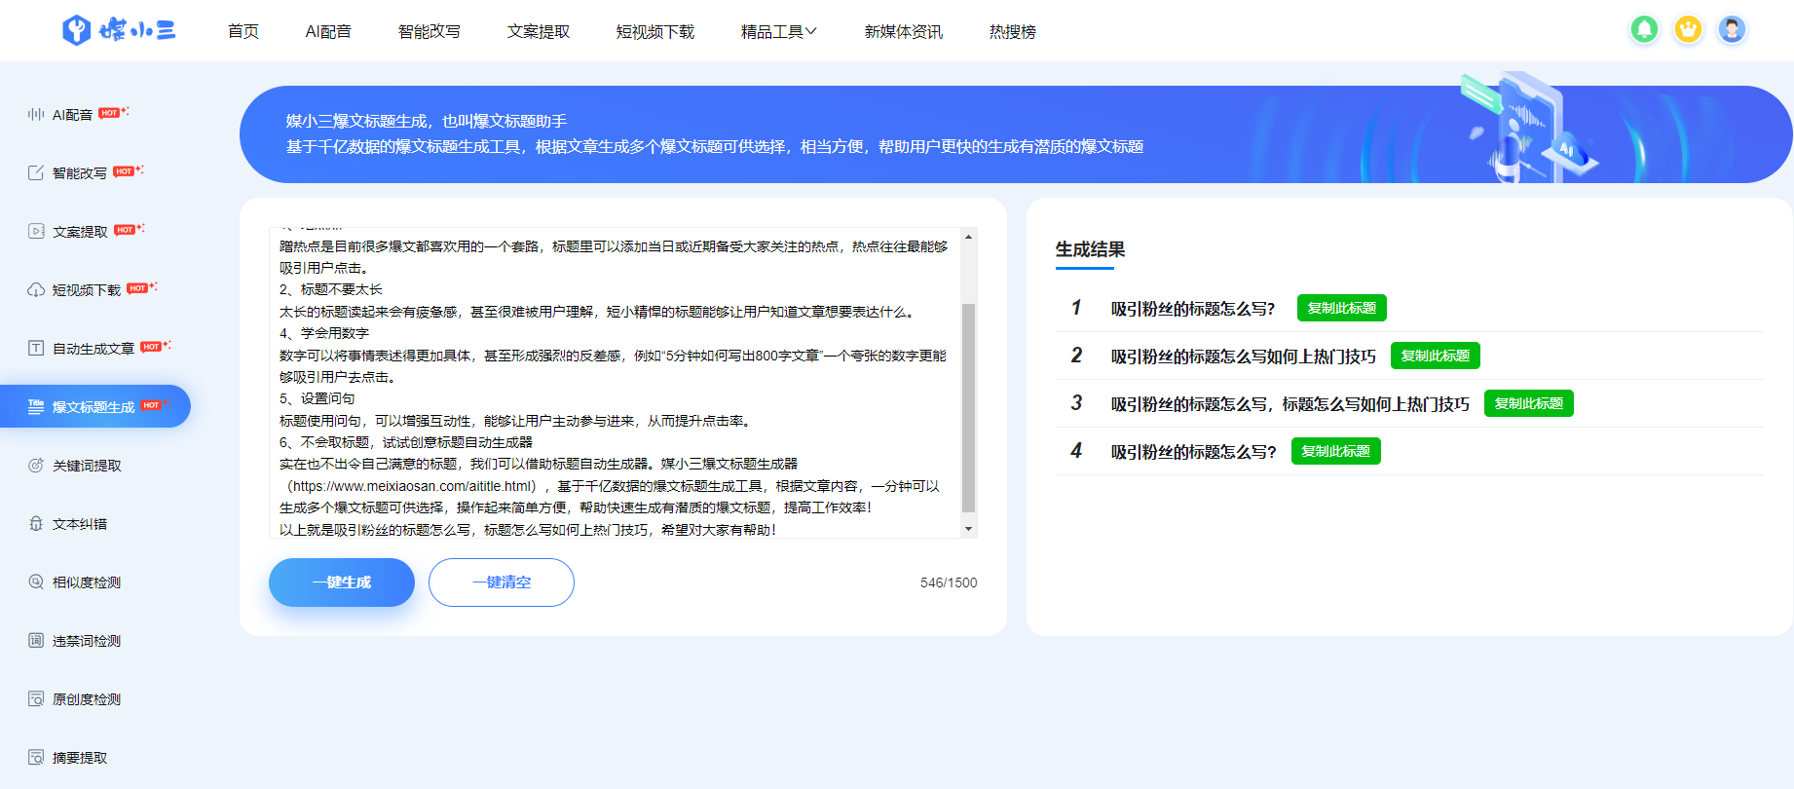Screen dimensions: 1794x789
Task: Click the 短视频下载 sidebar cloud icon
Action: point(36,289)
